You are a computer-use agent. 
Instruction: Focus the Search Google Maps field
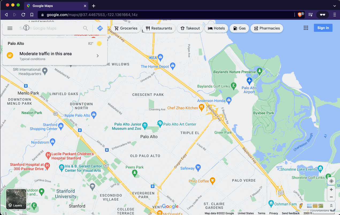click(x=49, y=28)
